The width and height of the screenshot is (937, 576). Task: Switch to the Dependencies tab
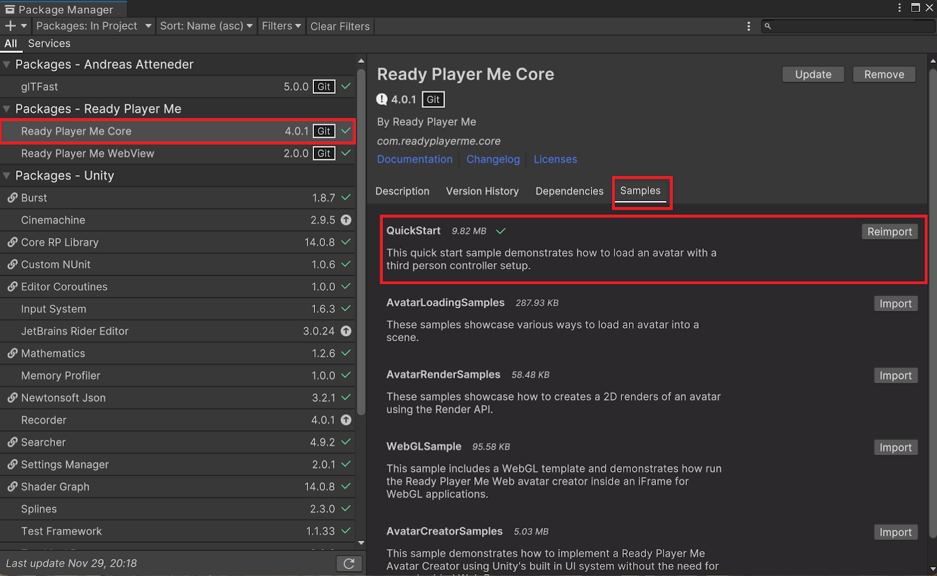[x=569, y=191]
